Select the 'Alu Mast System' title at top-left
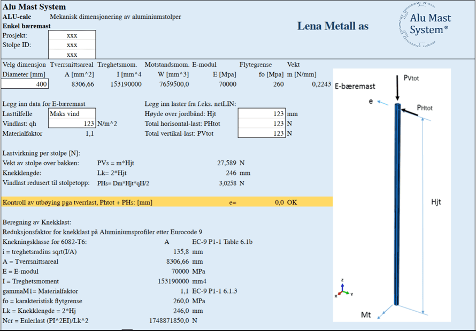This screenshot has width=476, height=331. 34,6
